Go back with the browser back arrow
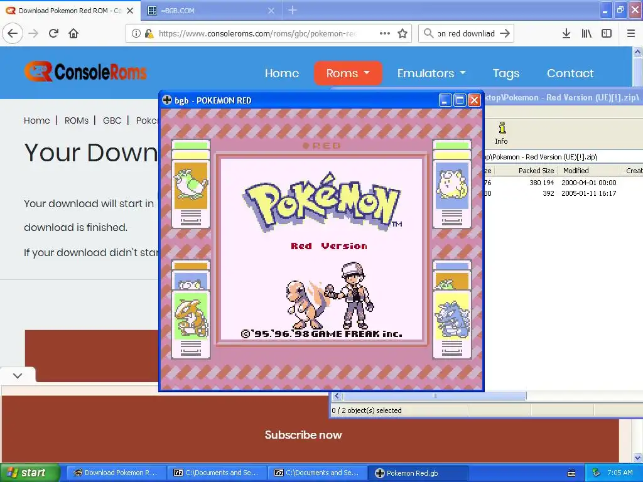Image resolution: width=643 pixels, height=482 pixels. click(13, 33)
